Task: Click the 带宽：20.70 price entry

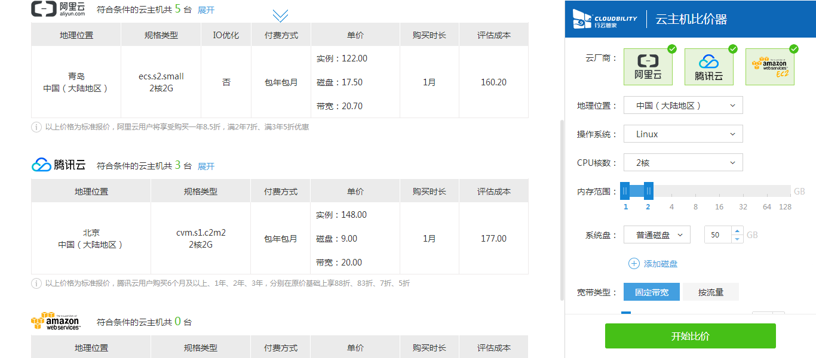Action: [339, 106]
